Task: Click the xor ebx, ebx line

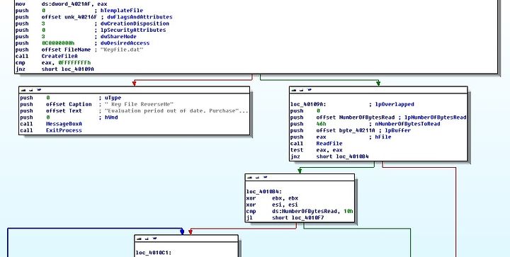Action: 272,198
